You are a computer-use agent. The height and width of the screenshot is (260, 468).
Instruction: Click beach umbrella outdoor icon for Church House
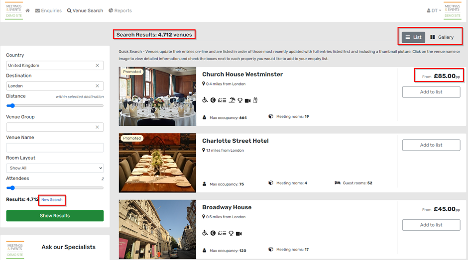tap(232, 100)
